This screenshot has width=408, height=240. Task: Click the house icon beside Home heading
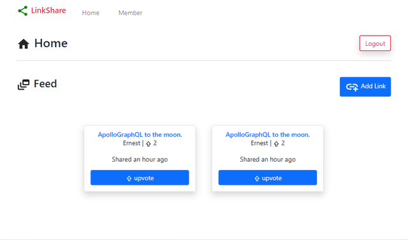(24, 44)
